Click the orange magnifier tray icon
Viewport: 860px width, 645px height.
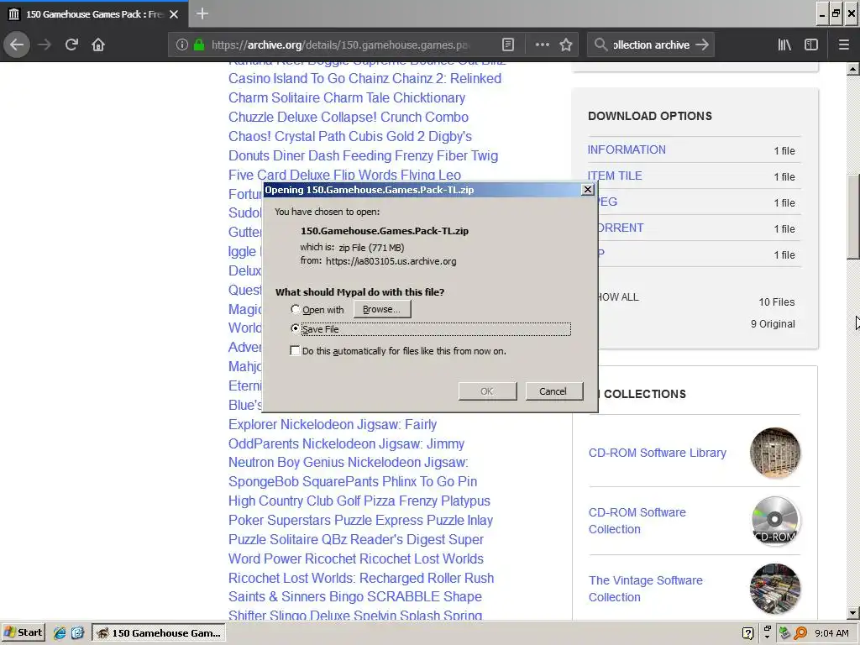coord(800,633)
